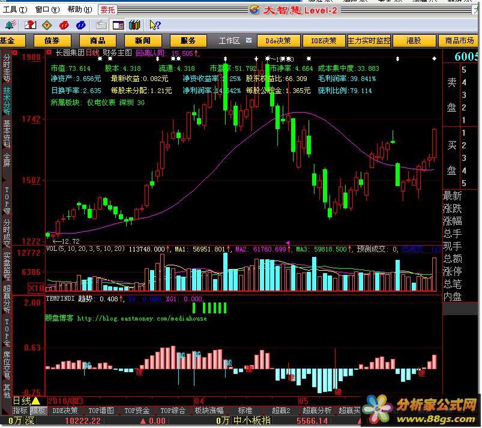Click the VOL(5,10,20,3,5,10,20) indicator label

85,249
